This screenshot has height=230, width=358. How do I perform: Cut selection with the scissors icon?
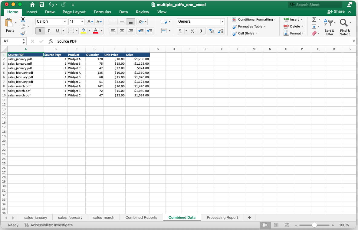click(x=23, y=19)
